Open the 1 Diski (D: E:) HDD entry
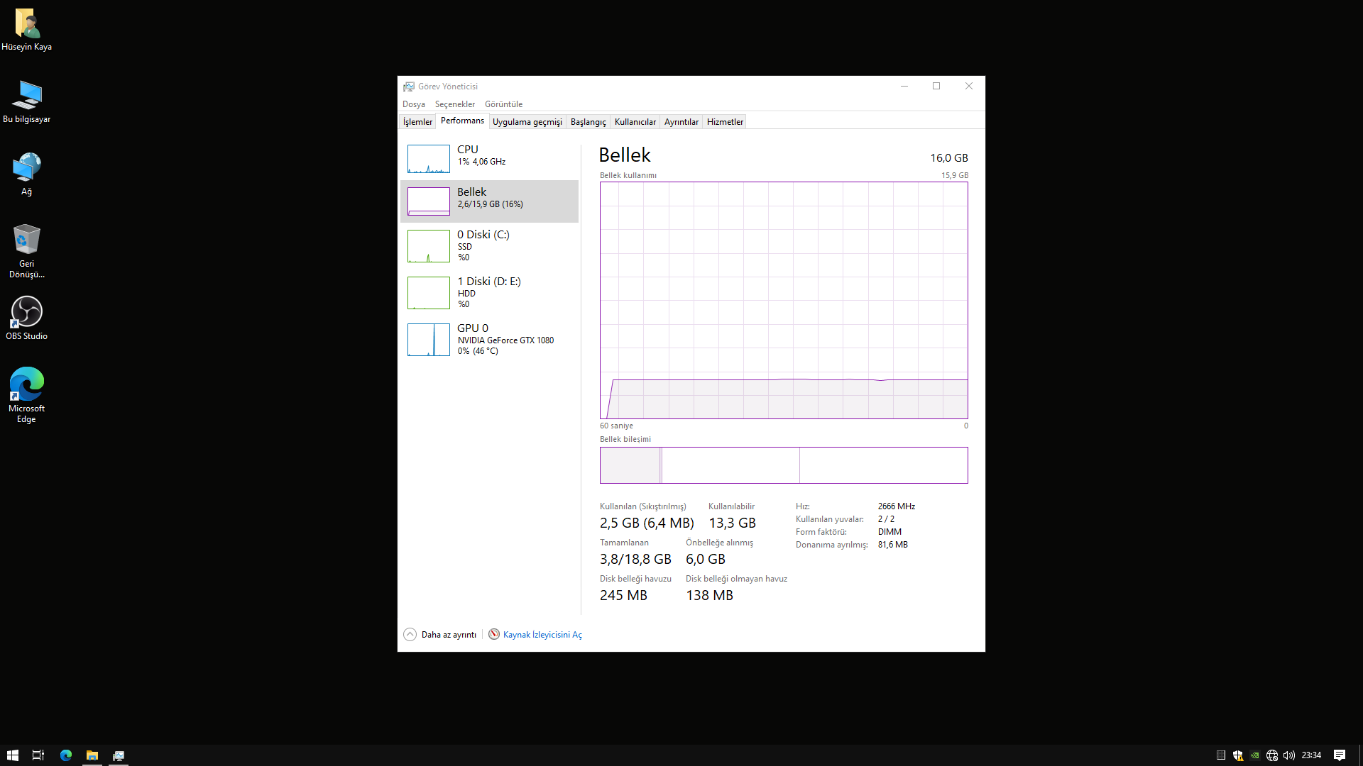This screenshot has height=766, width=1363. 488,292
